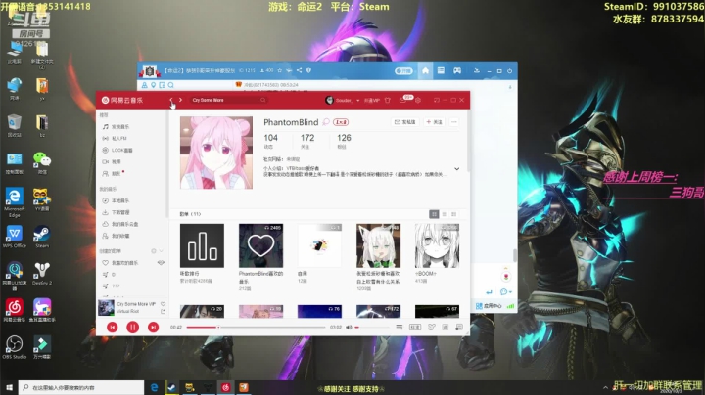Open the listening ranking chart playlist
The image size is (705, 395).
(202, 245)
